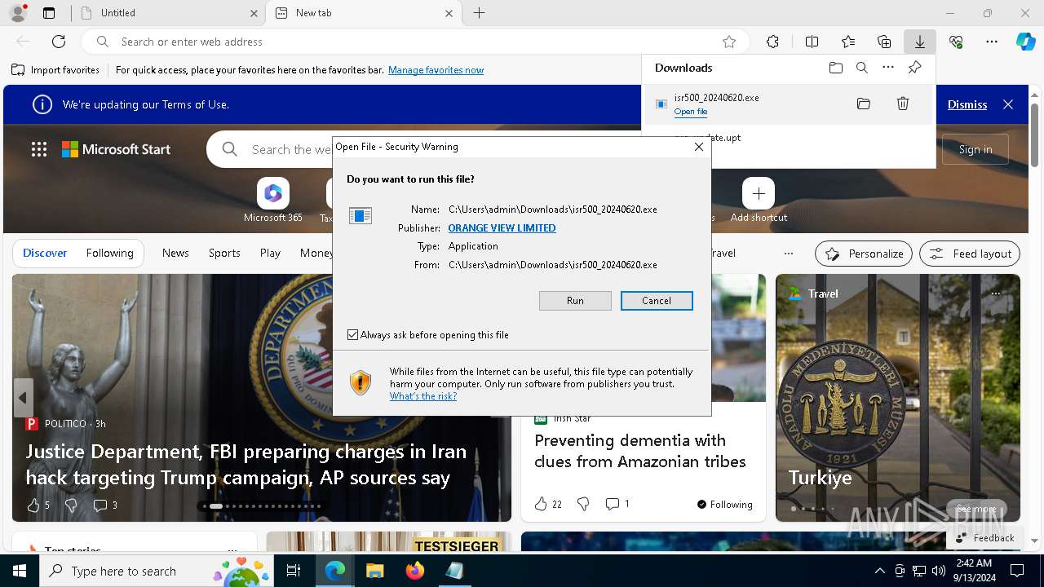Toggle the split screen icon
The width and height of the screenshot is (1044, 587).
click(x=812, y=42)
